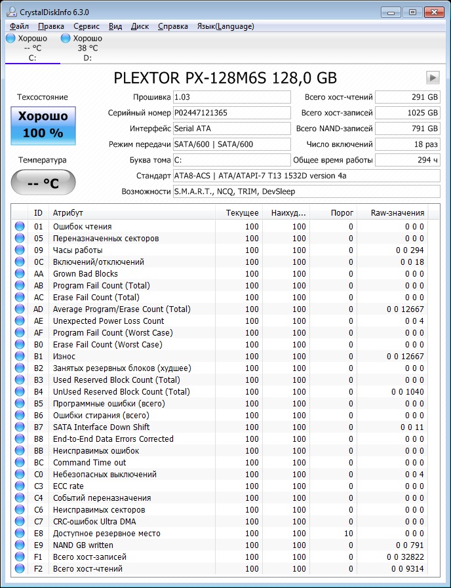Viewport: 451px width, 588px height.
Task: Click the blue health icon above drive D:
Action: pyautogui.click(x=66, y=38)
